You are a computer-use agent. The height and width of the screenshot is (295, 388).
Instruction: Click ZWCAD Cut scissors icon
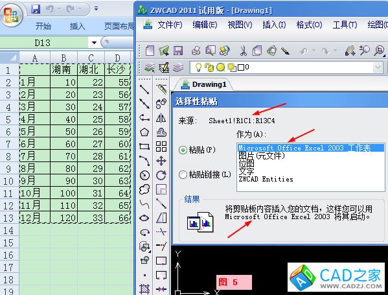point(244,51)
